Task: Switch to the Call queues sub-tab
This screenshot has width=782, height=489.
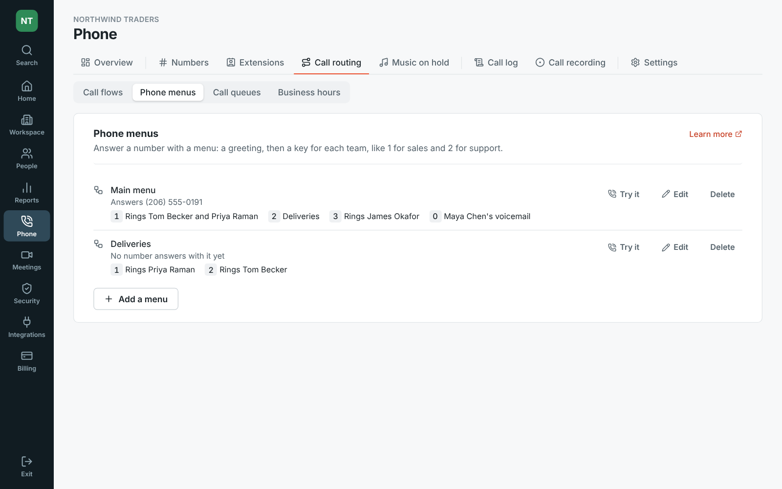Action: [x=237, y=92]
